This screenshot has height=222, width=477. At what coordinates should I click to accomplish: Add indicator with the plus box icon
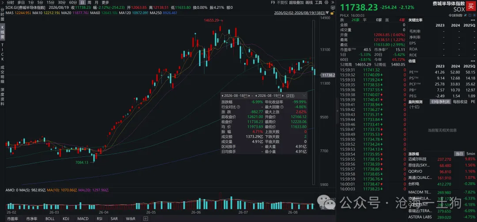(146, 218)
